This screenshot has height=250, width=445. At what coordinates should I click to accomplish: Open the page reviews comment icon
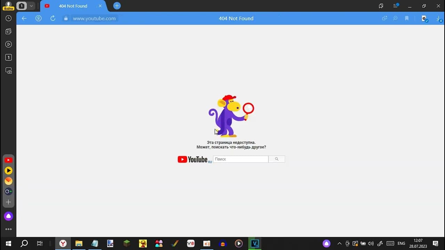[x=395, y=18]
